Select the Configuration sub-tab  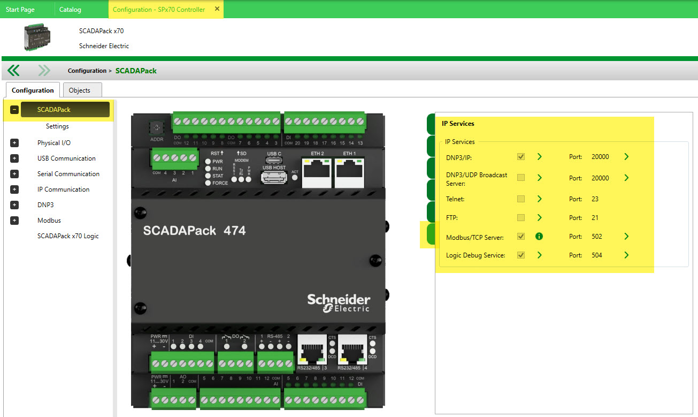[x=33, y=90]
